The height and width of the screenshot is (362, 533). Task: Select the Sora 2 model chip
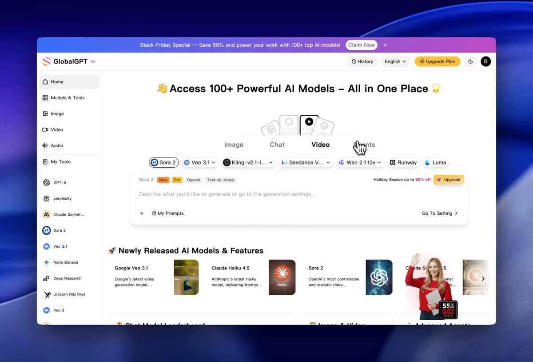click(164, 163)
